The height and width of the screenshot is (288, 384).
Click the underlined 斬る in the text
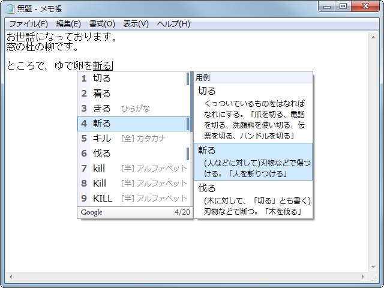click(103, 65)
